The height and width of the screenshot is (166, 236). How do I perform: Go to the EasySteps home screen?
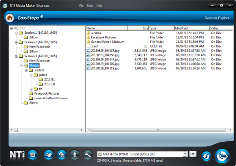(x=10, y=18)
